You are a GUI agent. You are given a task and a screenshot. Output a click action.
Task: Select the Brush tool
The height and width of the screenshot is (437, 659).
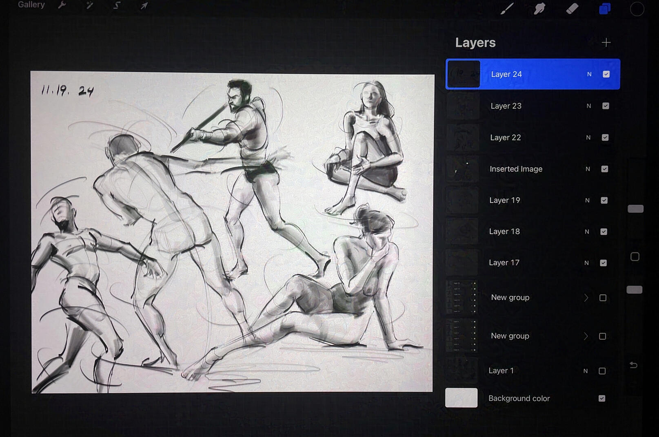(x=507, y=9)
